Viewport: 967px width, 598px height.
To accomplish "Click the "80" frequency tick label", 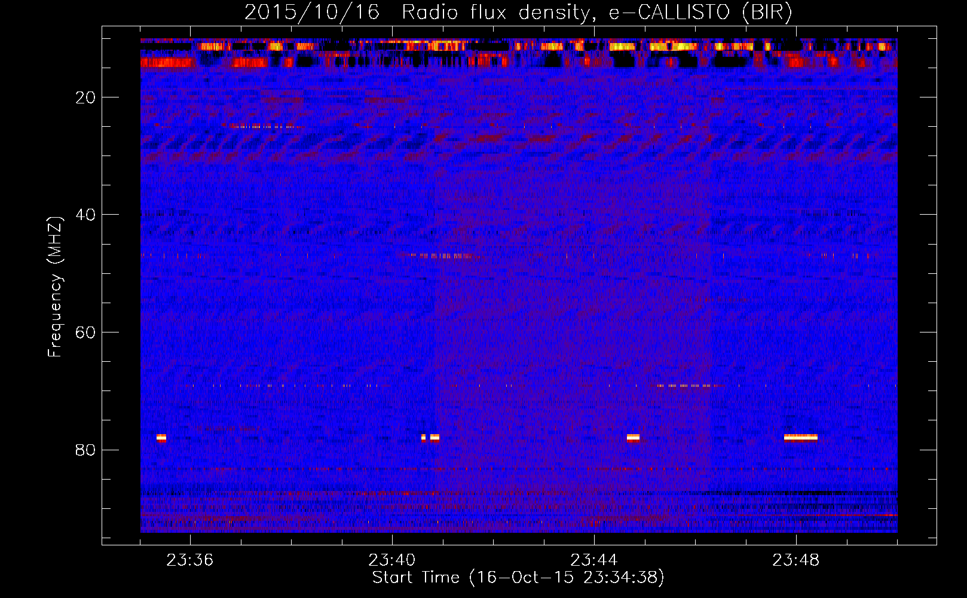I will click(86, 450).
